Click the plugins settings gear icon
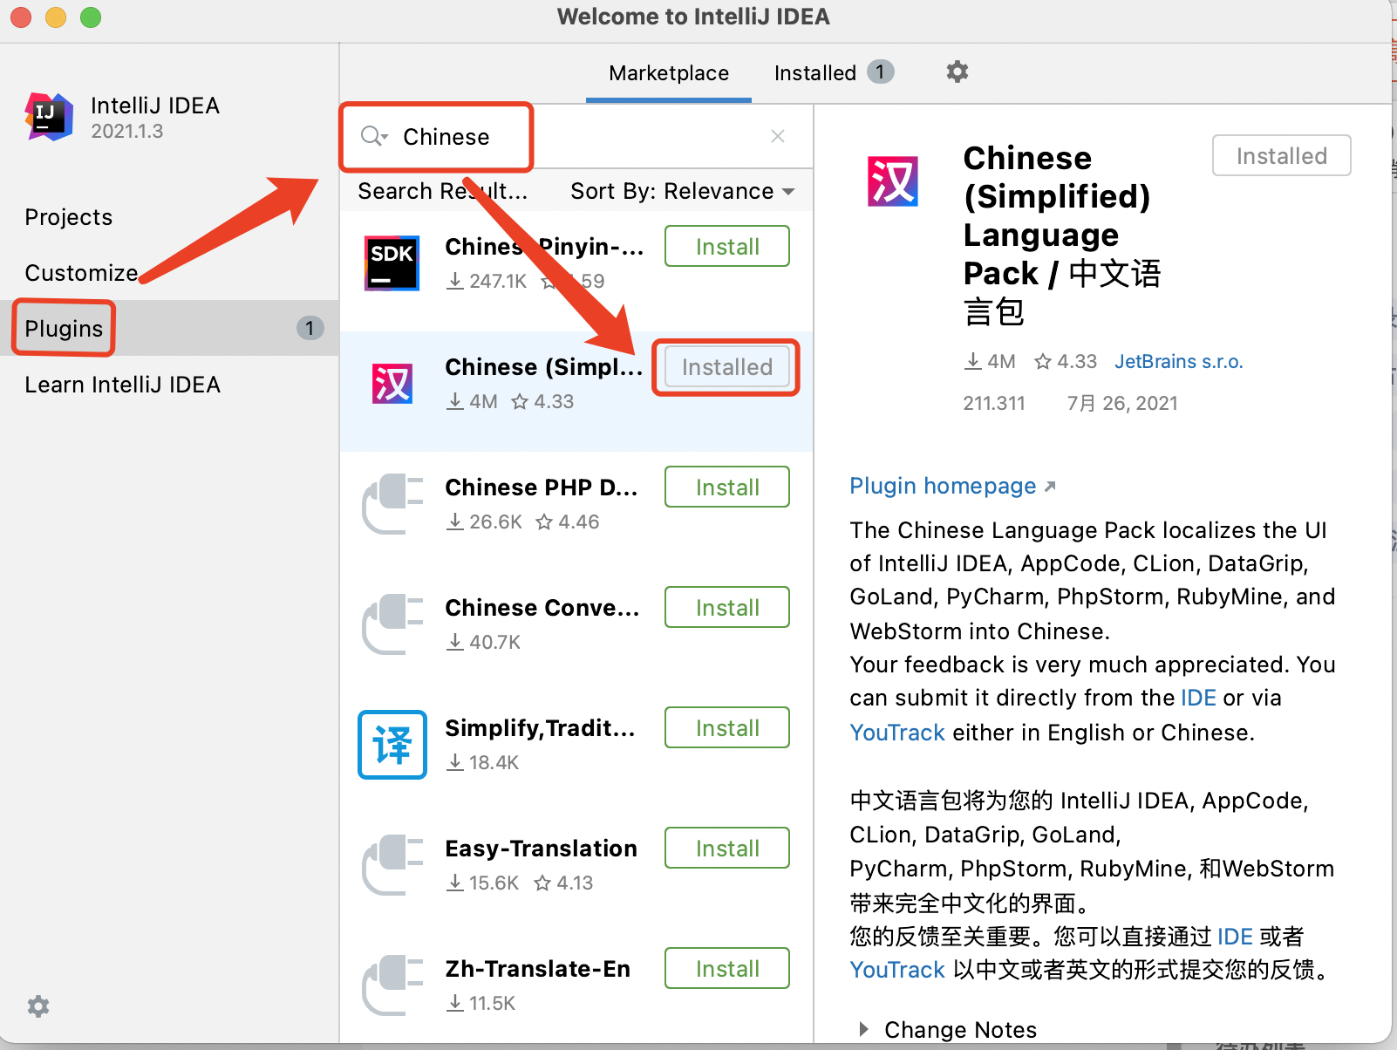 (957, 72)
